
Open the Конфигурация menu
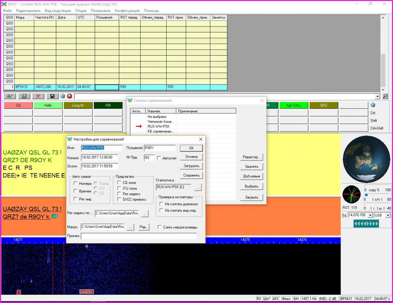coord(127,10)
